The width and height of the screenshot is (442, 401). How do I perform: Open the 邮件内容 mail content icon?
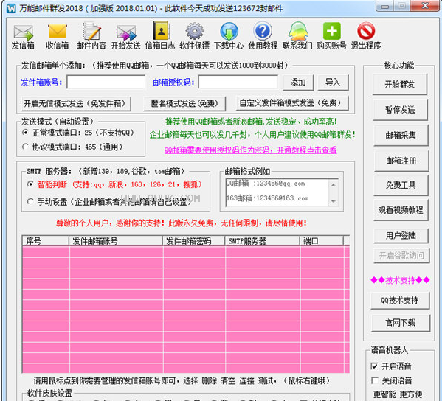91,36
